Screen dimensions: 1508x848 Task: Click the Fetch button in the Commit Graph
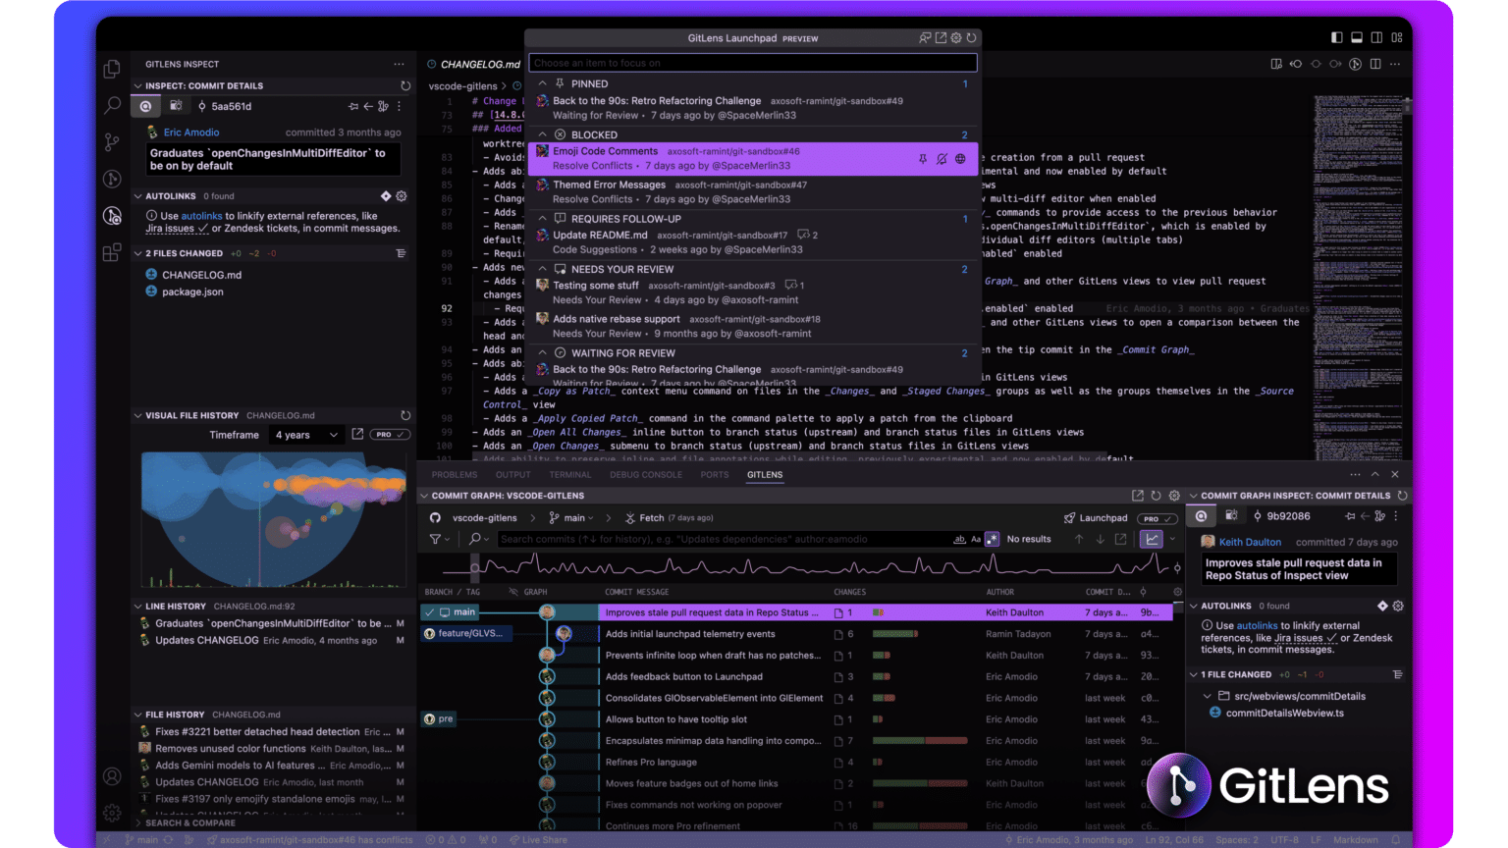[x=654, y=517]
